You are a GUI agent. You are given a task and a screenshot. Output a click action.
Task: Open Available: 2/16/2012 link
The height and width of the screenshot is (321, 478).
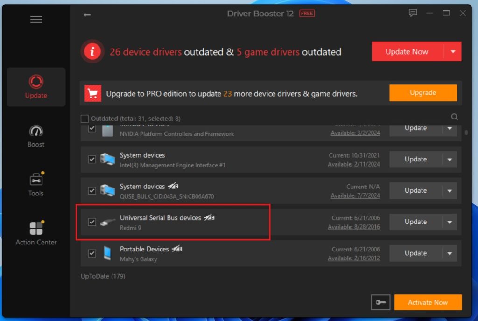pos(354,258)
